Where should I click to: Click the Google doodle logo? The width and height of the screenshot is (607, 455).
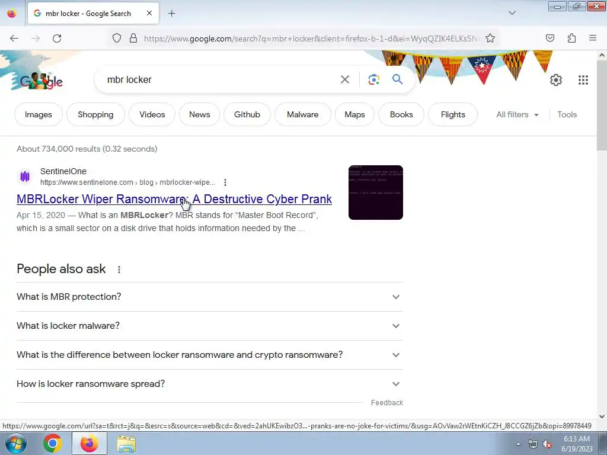click(x=41, y=81)
